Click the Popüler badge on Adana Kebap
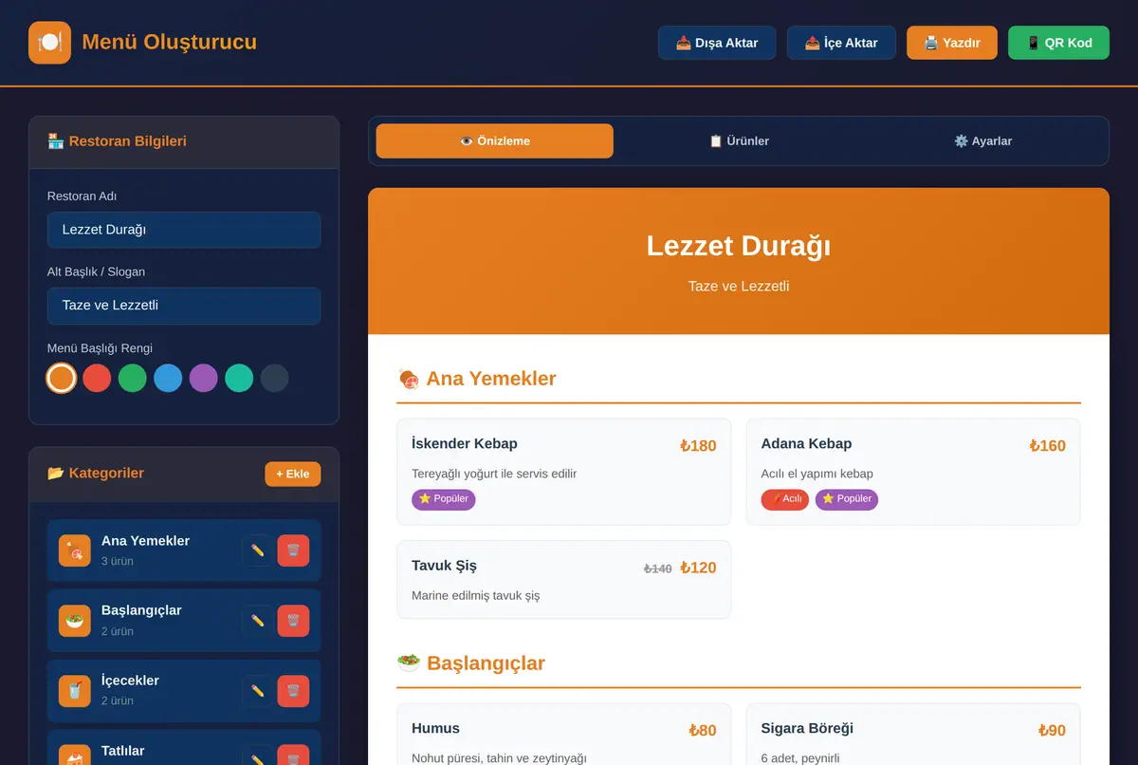Screen dimensions: 1138x765 [847, 499]
